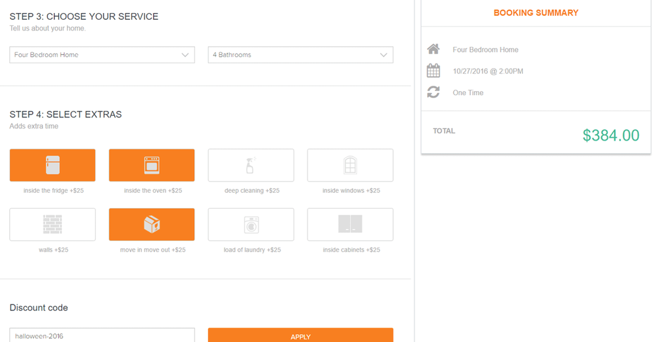Click the 10/27/2016 @ 2:00PM date text

(488, 71)
